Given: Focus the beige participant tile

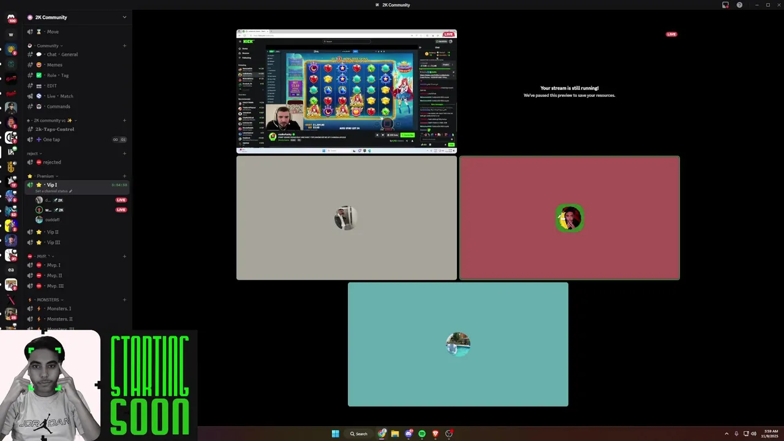Looking at the screenshot, I should [347, 218].
